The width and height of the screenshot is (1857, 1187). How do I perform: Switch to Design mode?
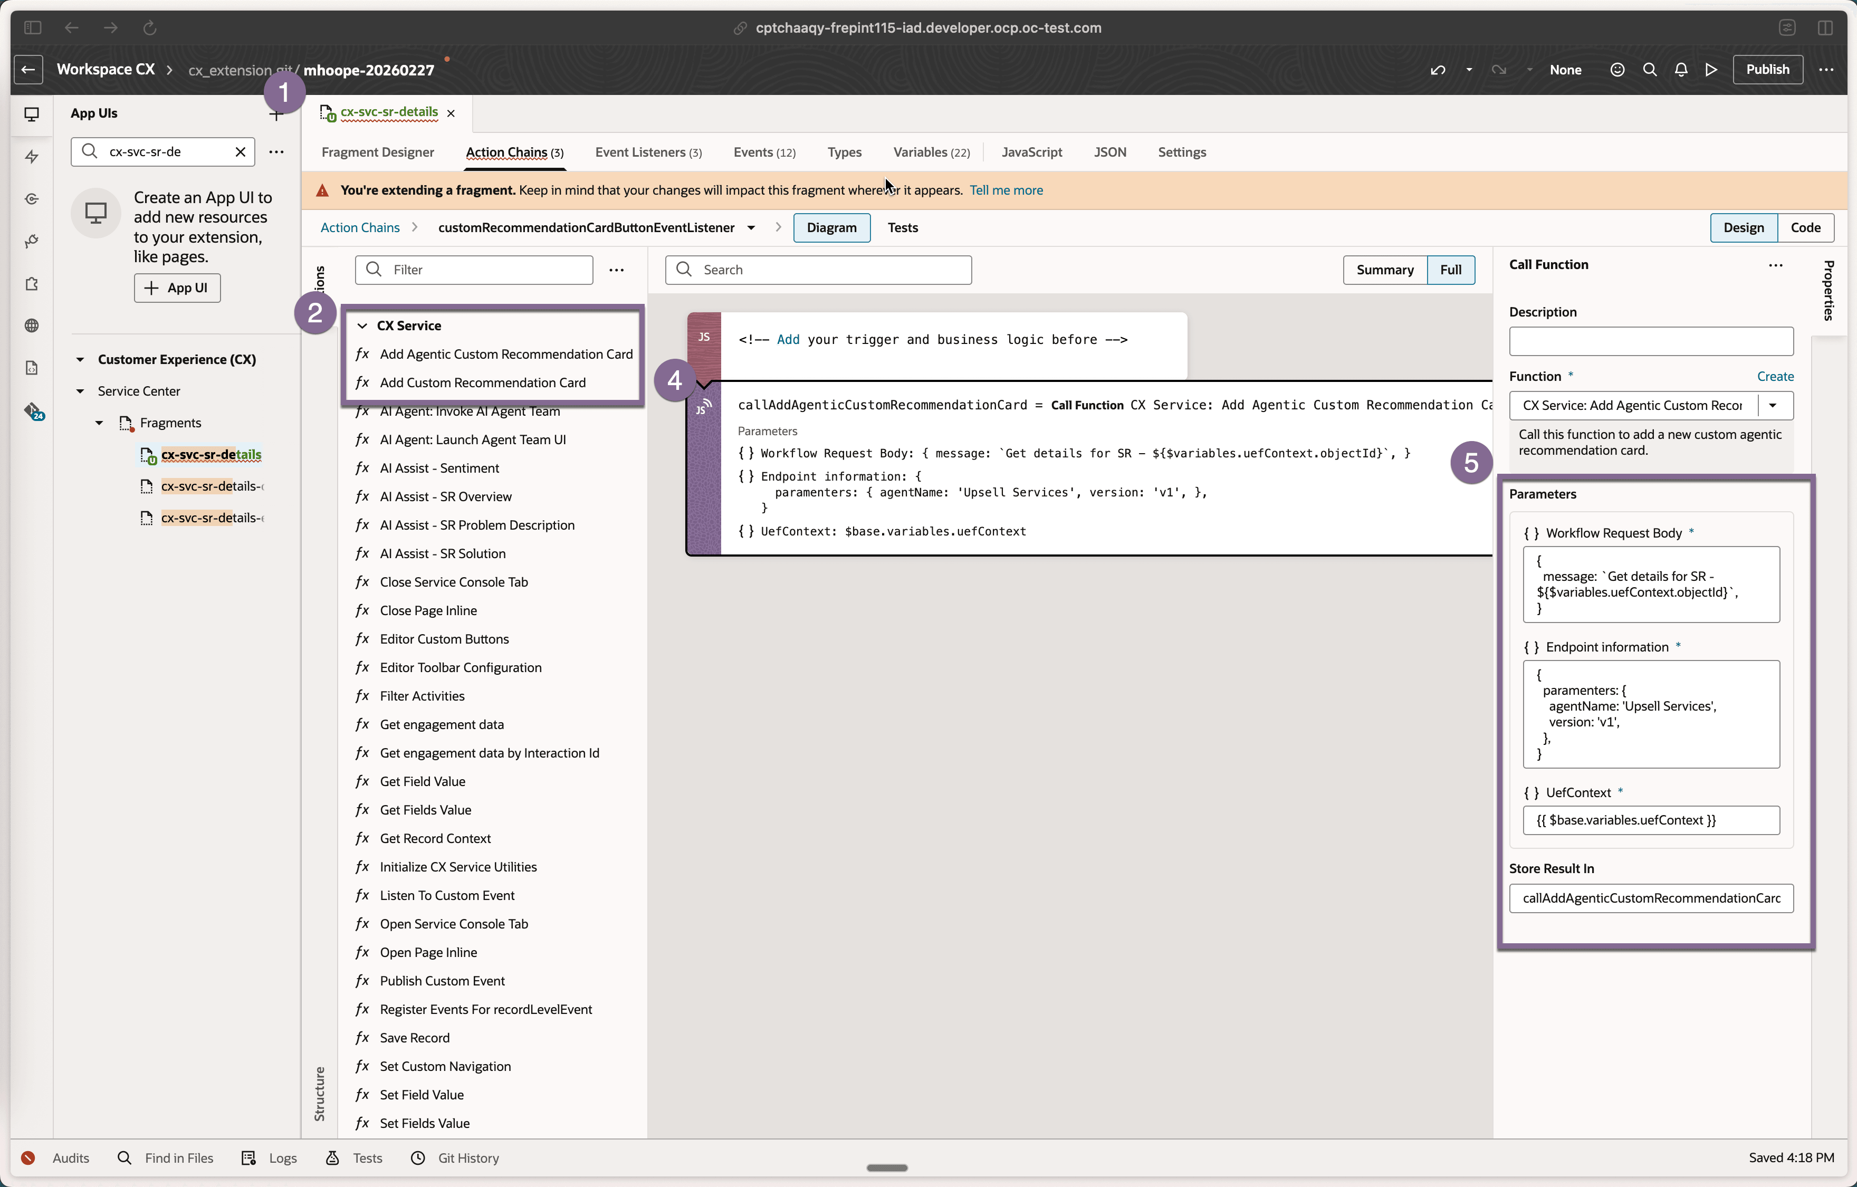tap(1743, 227)
